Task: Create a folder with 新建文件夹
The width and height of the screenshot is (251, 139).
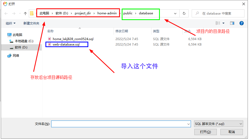Action: (x=31, y=23)
